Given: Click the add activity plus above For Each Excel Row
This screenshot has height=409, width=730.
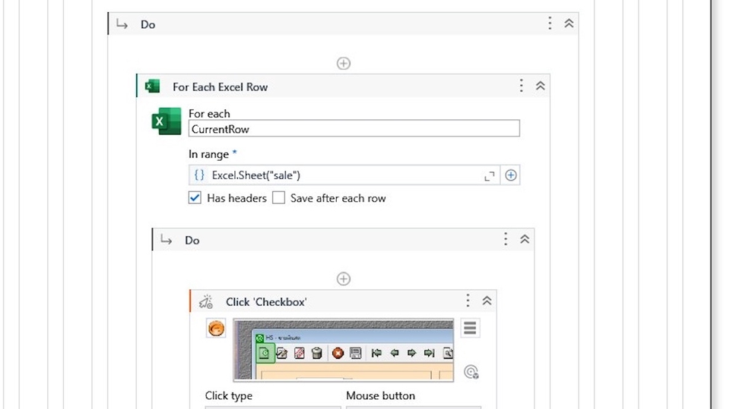Looking at the screenshot, I should point(344,64).
